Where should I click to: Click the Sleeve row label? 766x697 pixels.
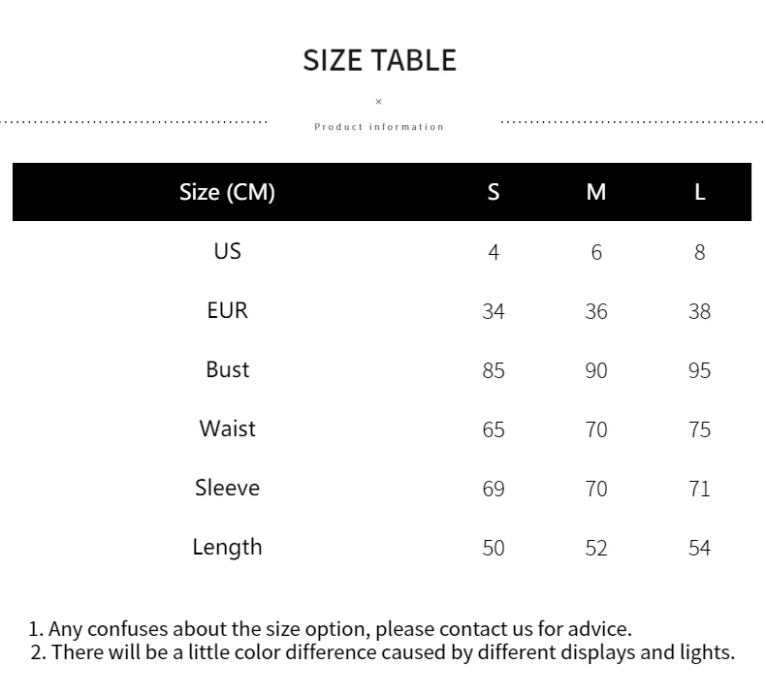[227, 488]
